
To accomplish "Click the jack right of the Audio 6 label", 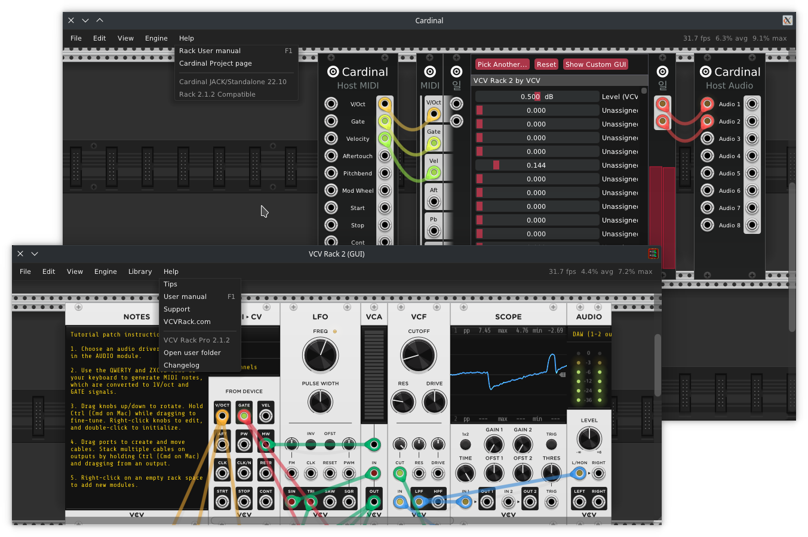I will [x=752, y=190].
